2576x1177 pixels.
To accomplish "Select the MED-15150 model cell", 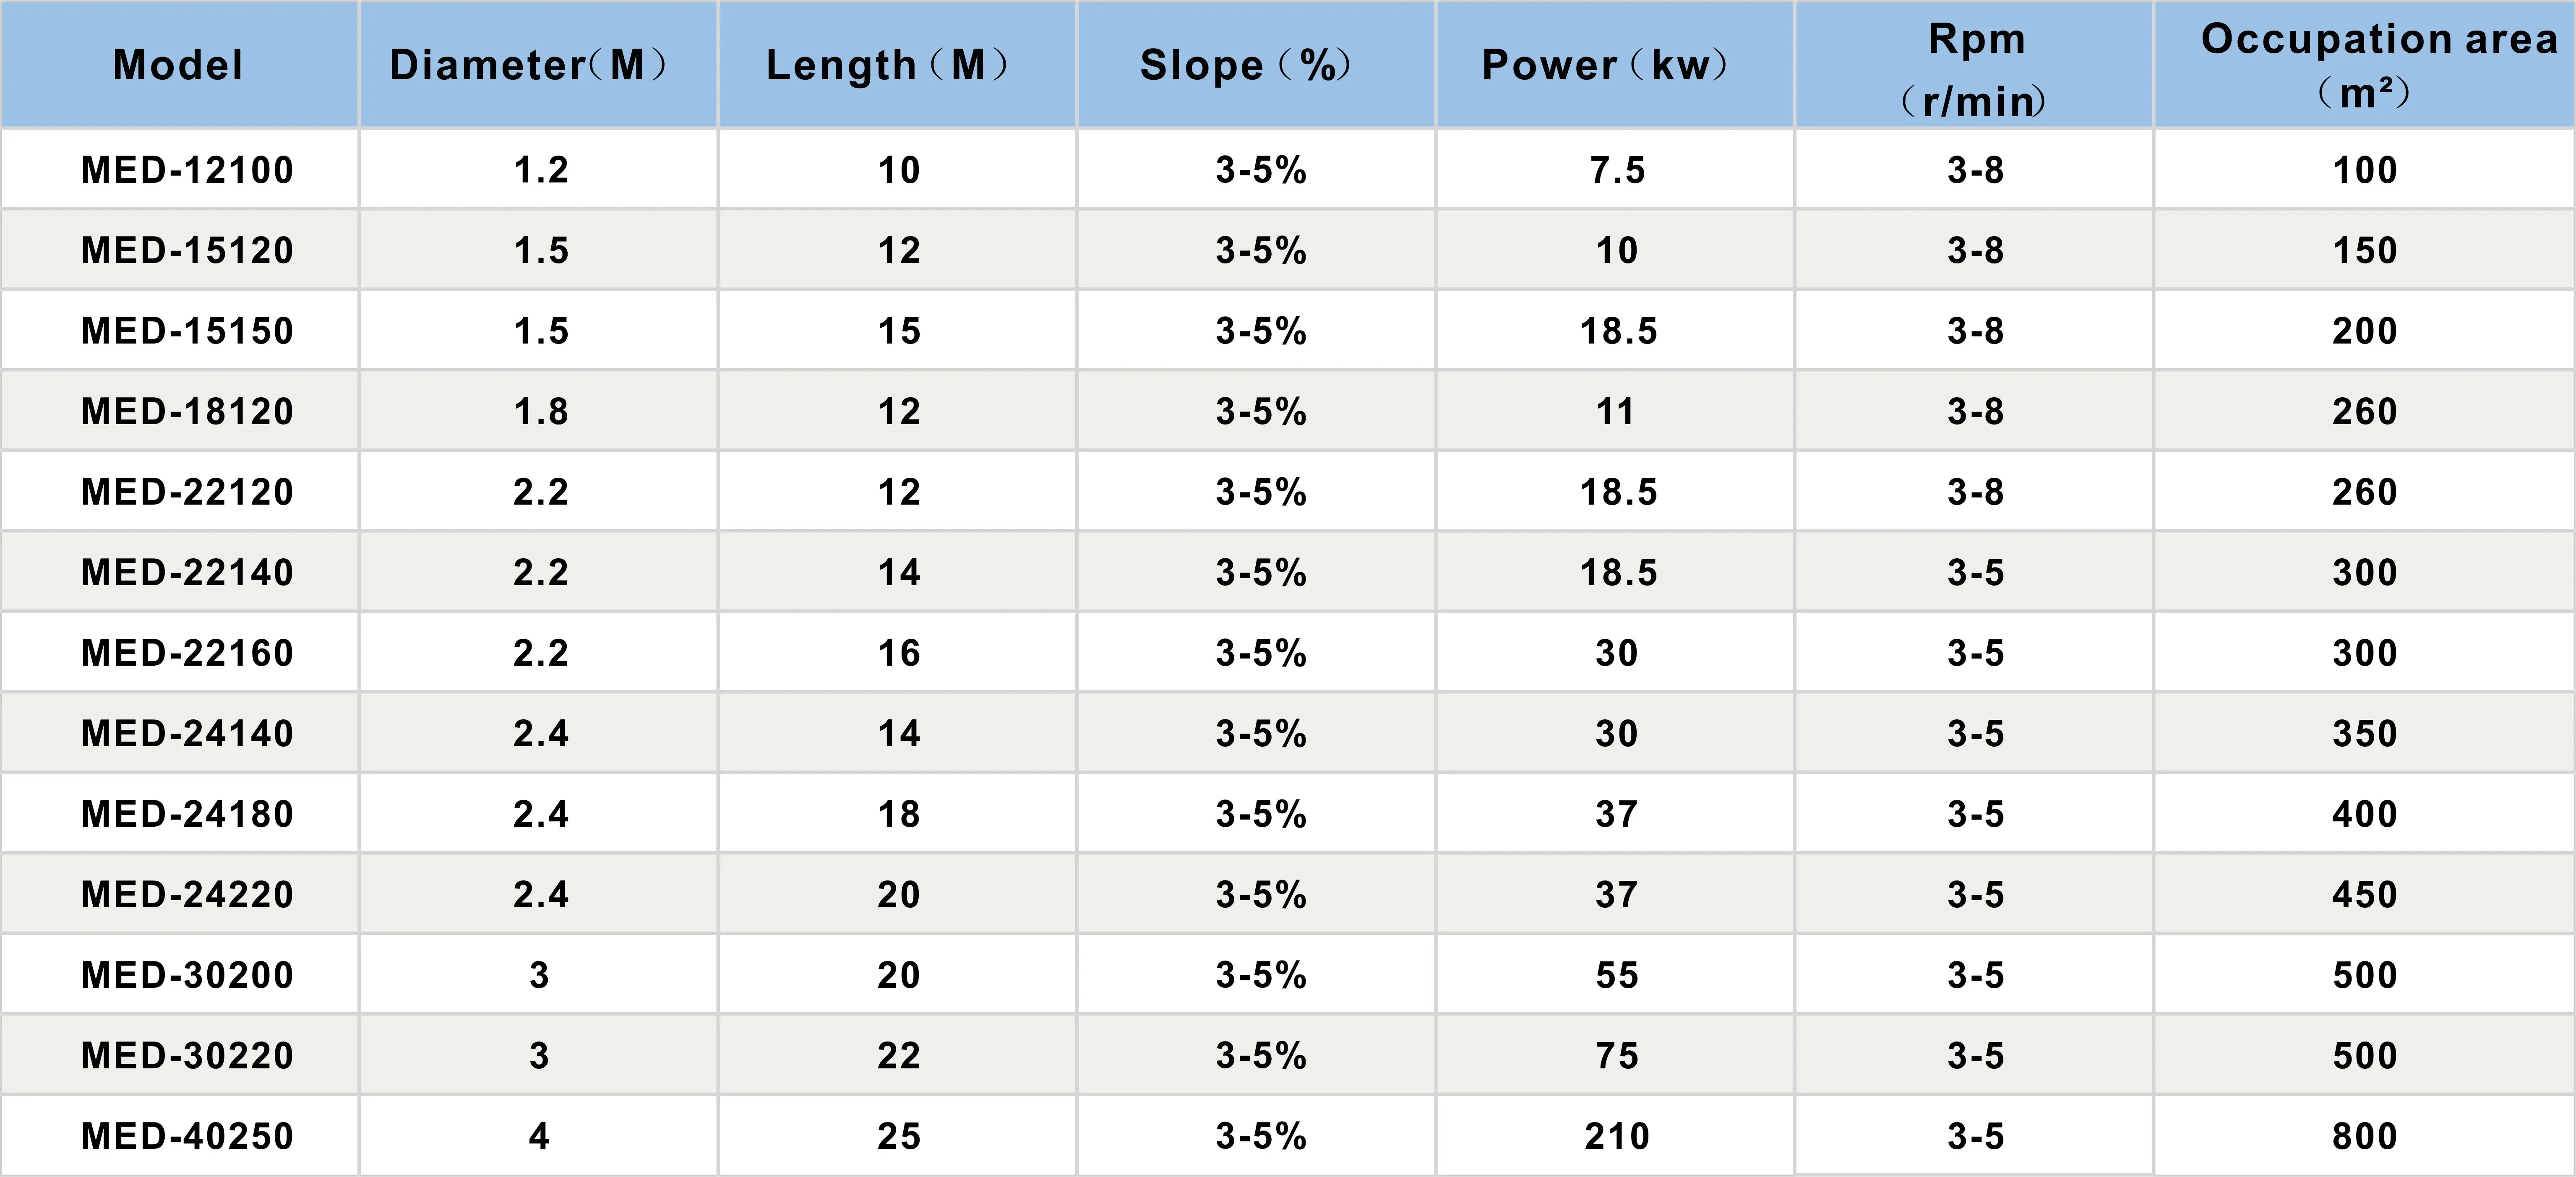I will pyautogui.click(x=187, y=331).
